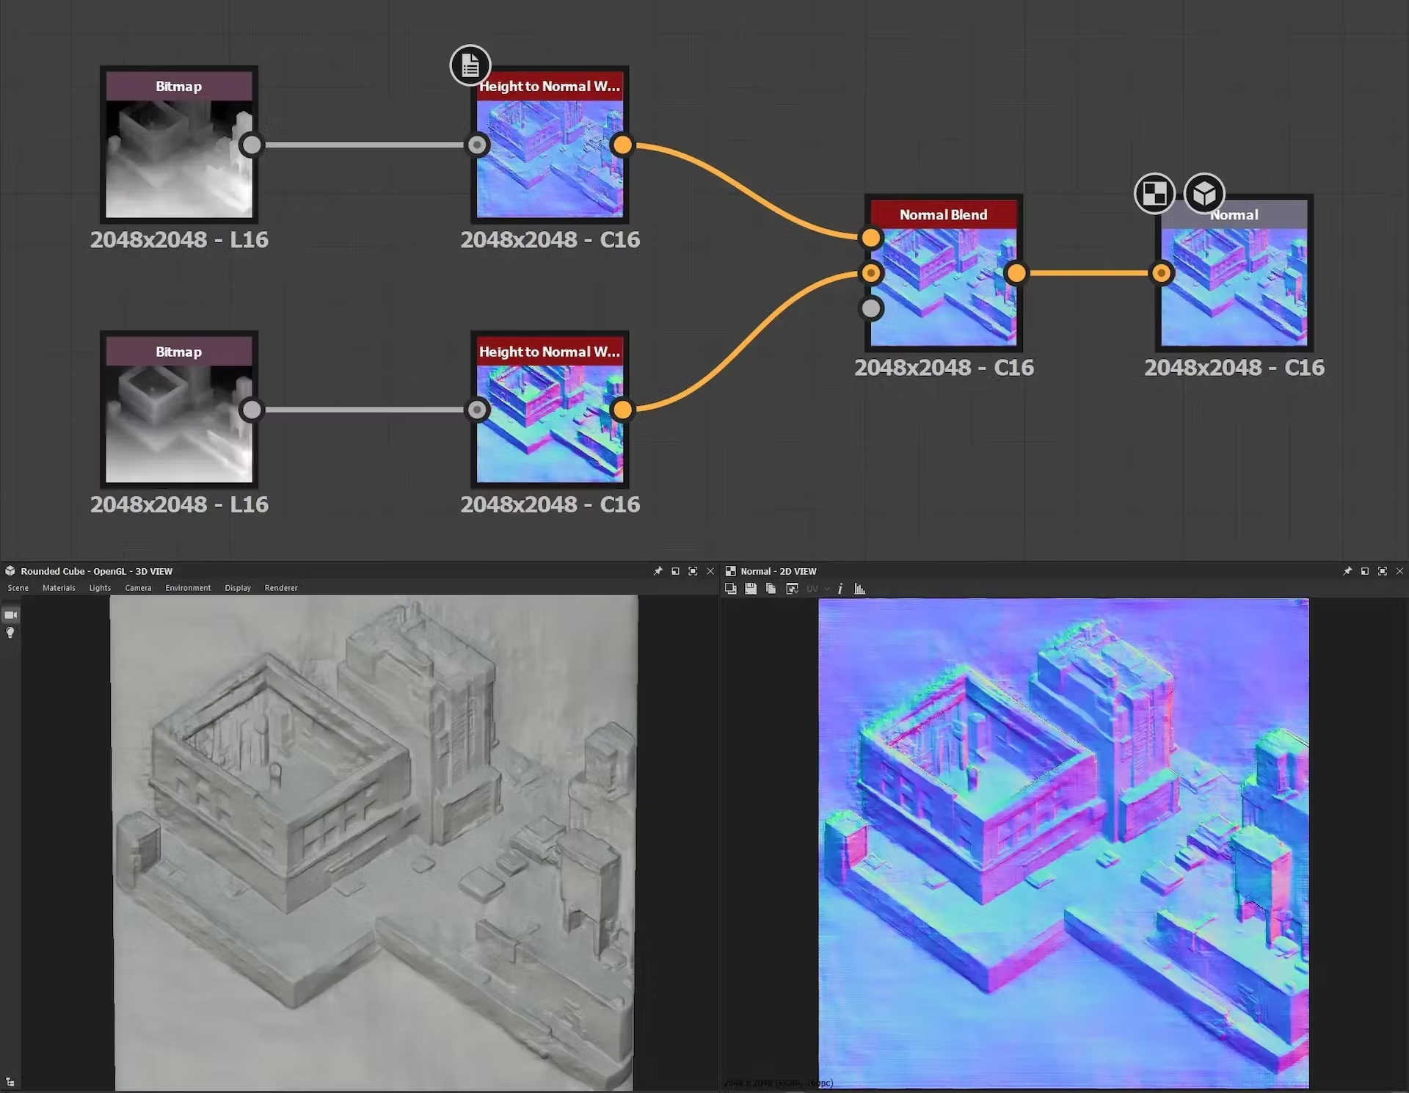Pin the Normal 2D view panel

(1347, 571)
